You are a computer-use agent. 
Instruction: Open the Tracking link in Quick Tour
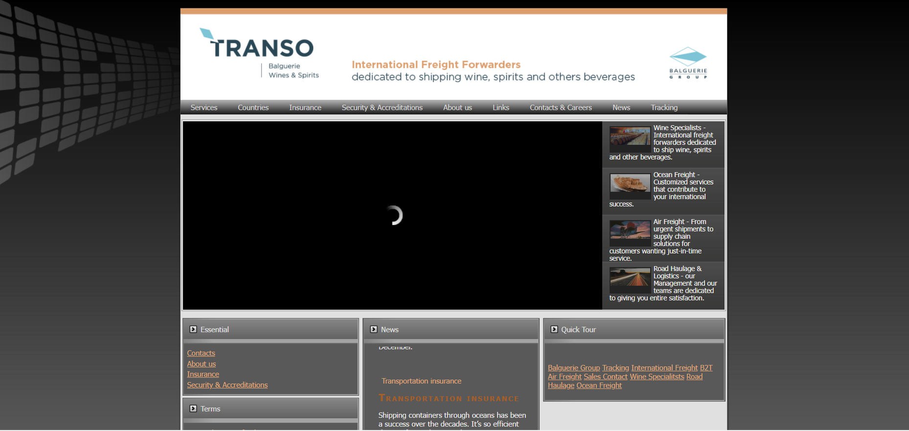615,368
